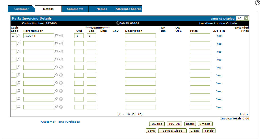Focus the Description field in fifth row

pyautogui.click(x=140, y=67)
